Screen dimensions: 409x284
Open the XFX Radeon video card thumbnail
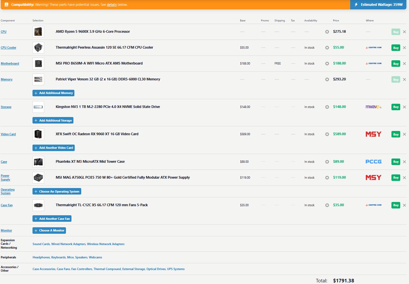38,134
